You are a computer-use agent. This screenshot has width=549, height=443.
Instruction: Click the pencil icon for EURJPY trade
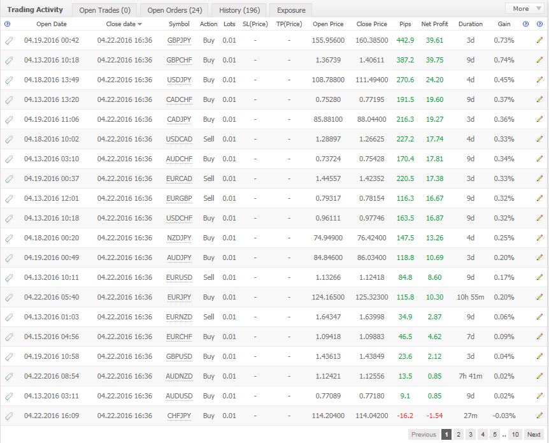(x=539, y=297)
